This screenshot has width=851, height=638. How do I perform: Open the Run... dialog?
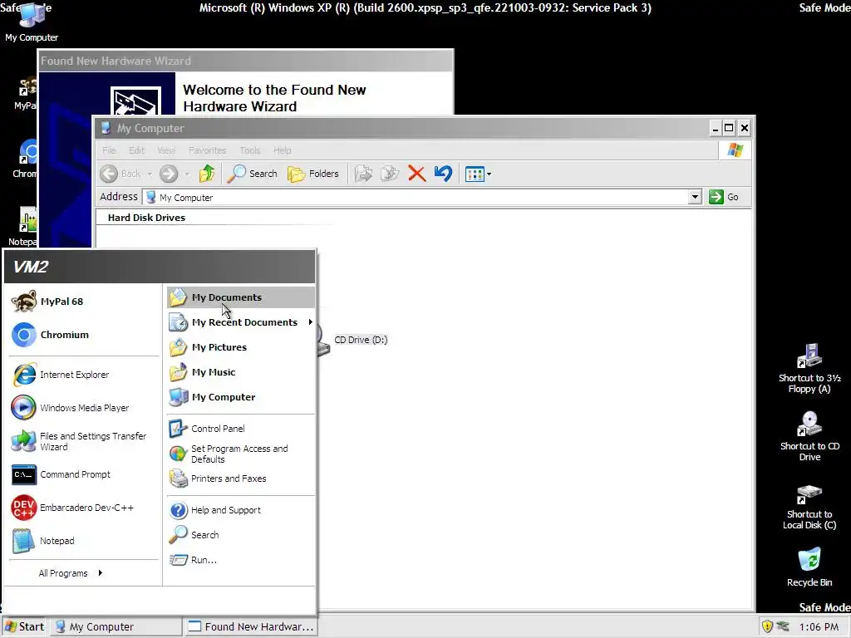240,560
